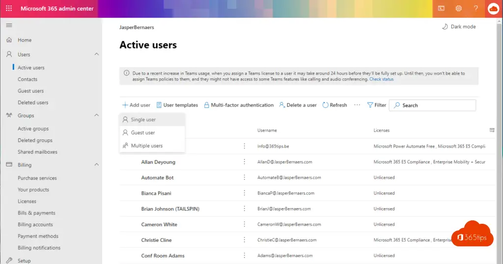The width and height of the screenshot is (503, 264).
Task: Click the Check status link
Action: [x=381, y=79]
